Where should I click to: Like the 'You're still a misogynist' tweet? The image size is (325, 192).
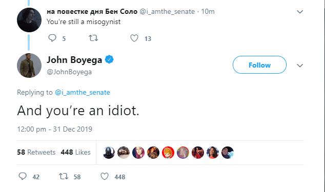click(x=134, y=38)
